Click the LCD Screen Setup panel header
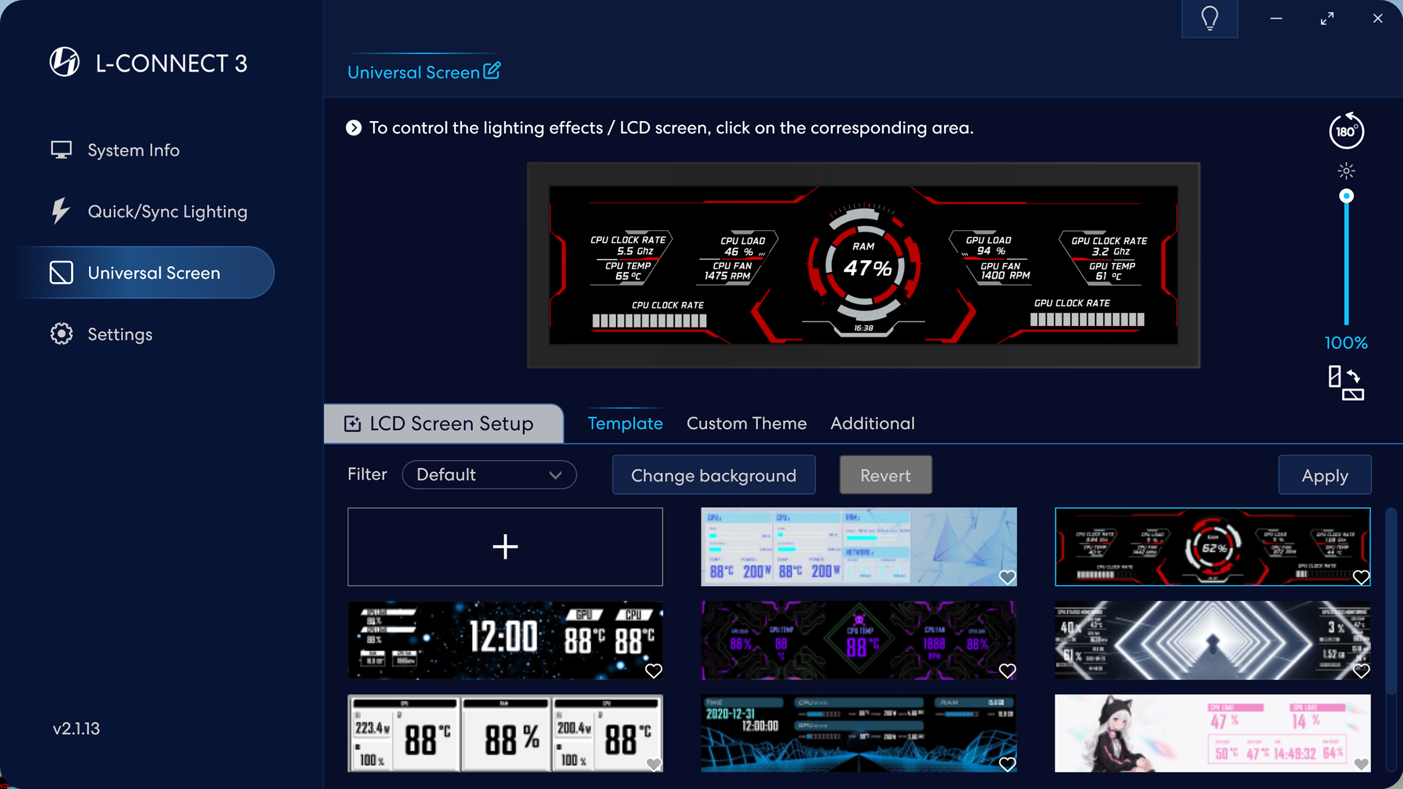 point(443,424)
